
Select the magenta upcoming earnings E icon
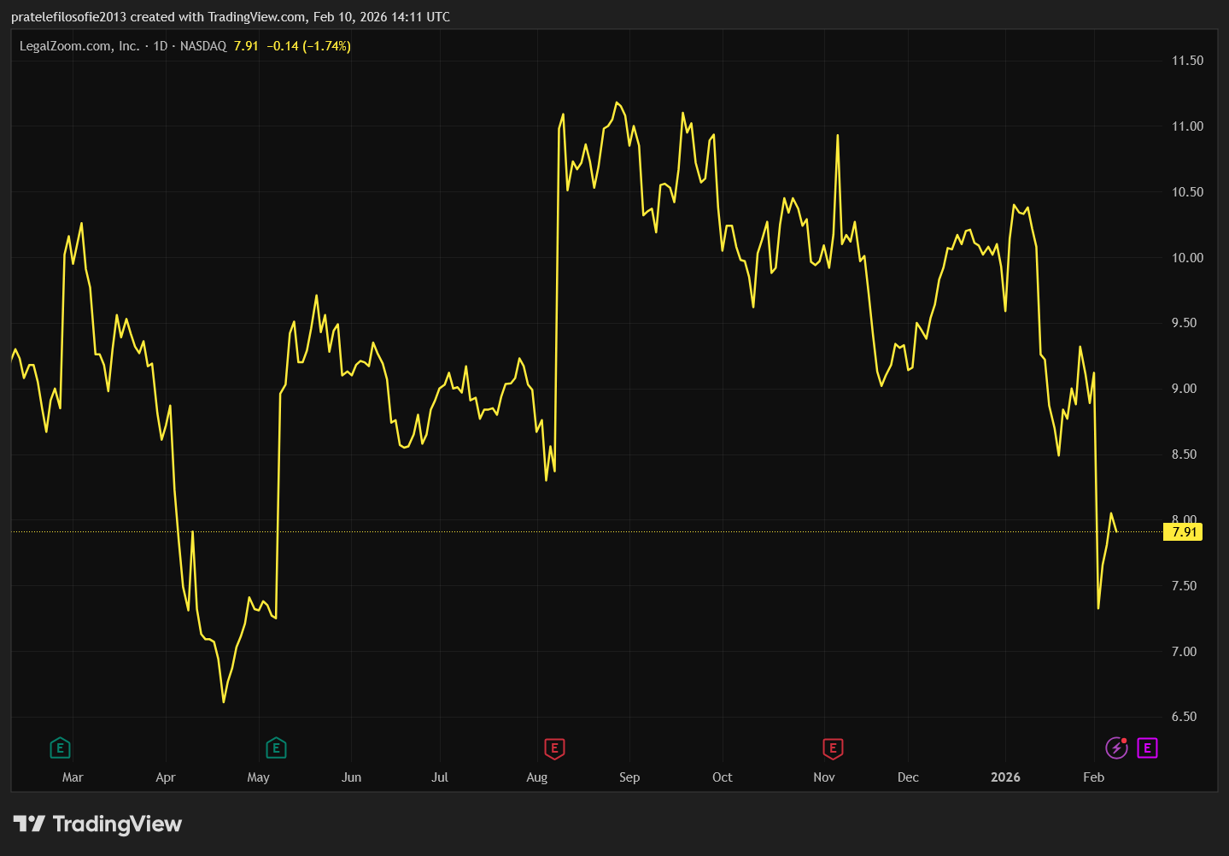click(x=1147, y=748)
